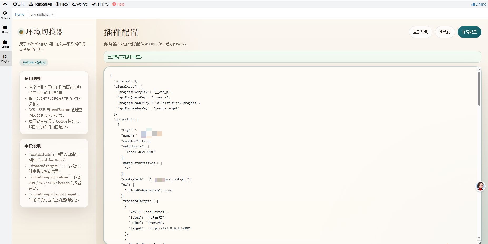The width and height of the screenshot is (488, 244).
Task: Toggle the HTTPS capture option
Action: point(100,4)
